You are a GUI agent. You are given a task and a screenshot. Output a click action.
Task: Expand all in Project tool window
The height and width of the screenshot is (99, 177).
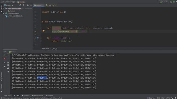click(x=24, y=5)
